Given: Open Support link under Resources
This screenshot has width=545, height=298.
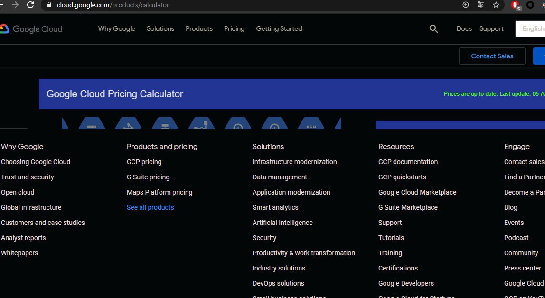Looking at the screenshot, I should 390,223.
